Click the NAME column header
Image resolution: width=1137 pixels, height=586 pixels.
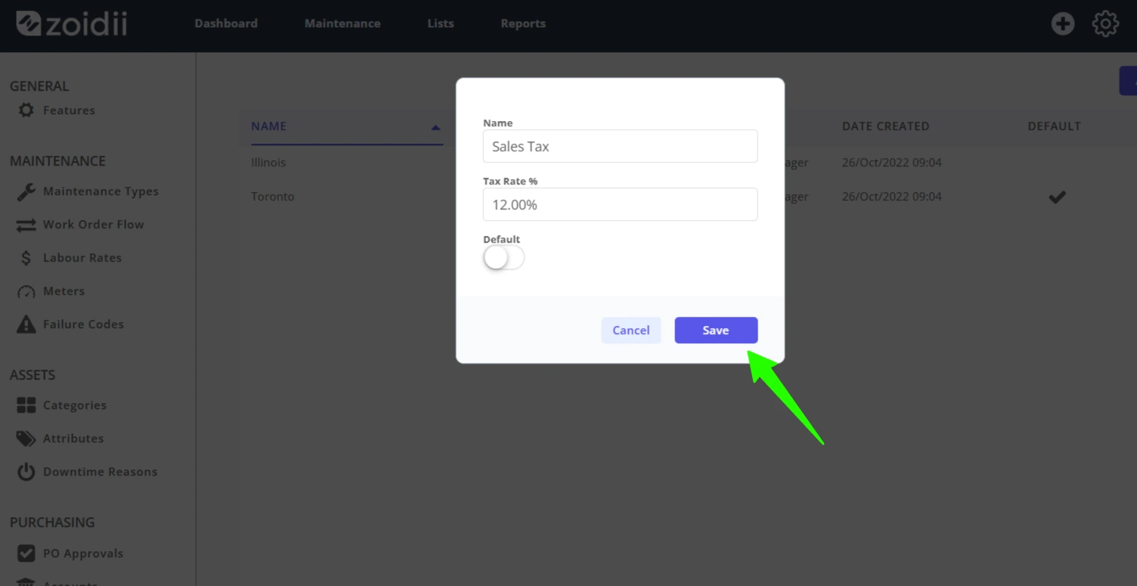(269, 126)
